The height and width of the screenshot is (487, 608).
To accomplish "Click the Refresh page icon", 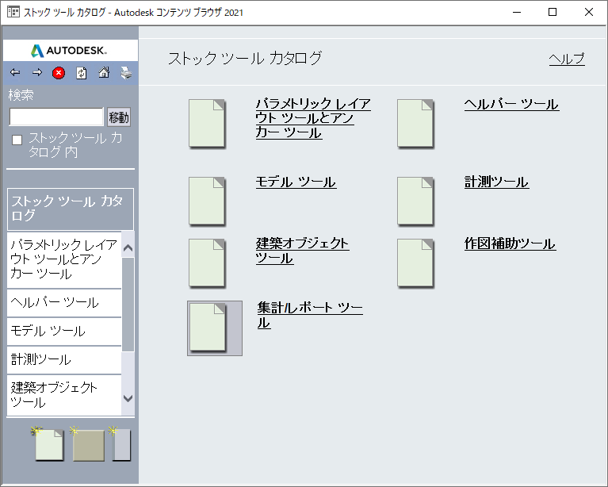I will (x=82, y=72).
